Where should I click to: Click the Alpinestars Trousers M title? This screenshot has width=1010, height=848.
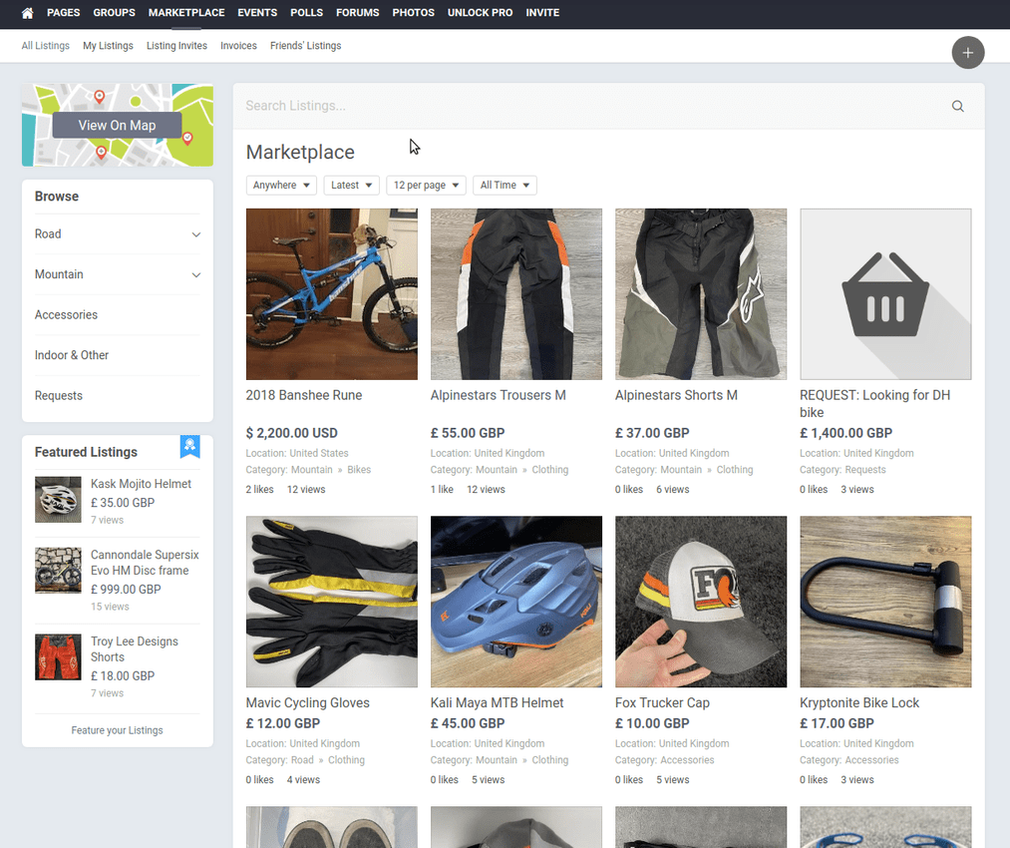point(498,396)
